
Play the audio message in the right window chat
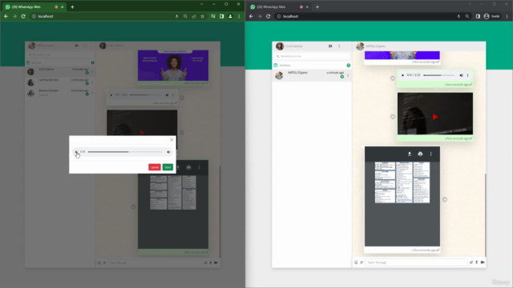(x=402, y=75)
